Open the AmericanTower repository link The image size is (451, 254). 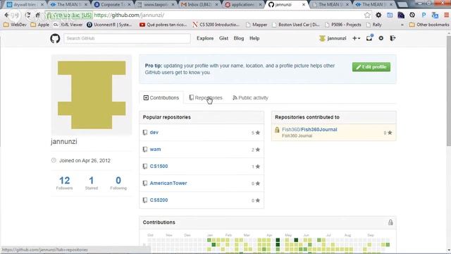click(x=168, y=183)
